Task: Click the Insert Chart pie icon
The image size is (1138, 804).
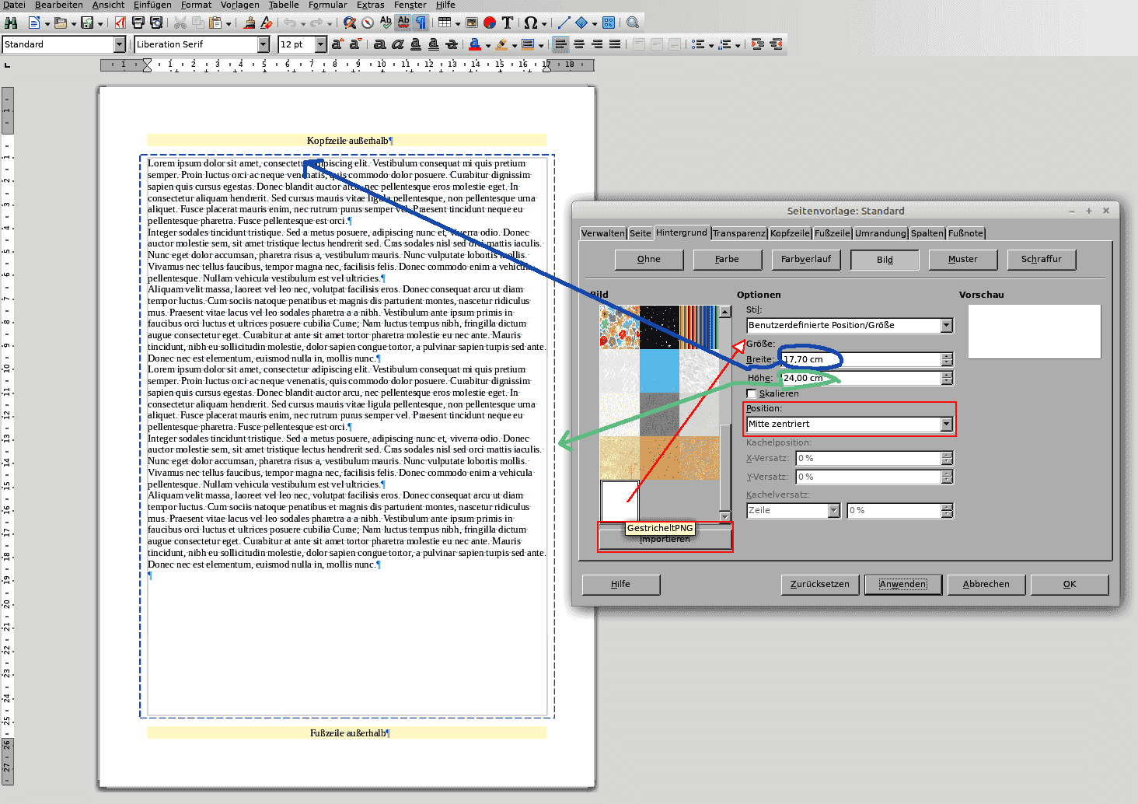Action: [x=490, y=23]
